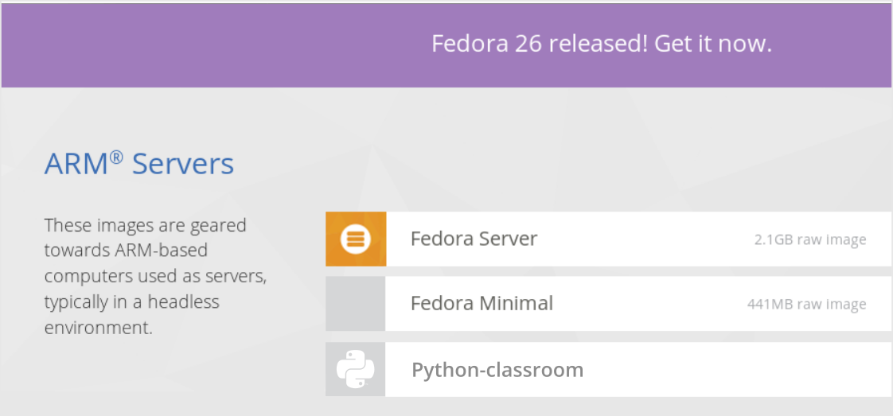Click the Python logo icon
The image size is (893, 416).
[x=356, y=369]
